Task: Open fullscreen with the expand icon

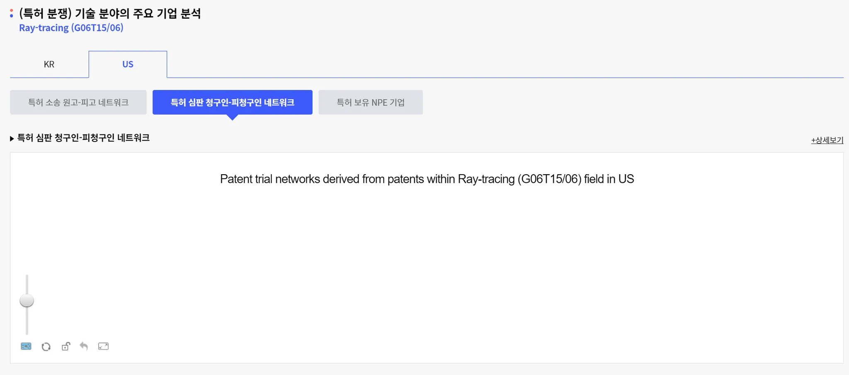Action: [x=103, y=346]
